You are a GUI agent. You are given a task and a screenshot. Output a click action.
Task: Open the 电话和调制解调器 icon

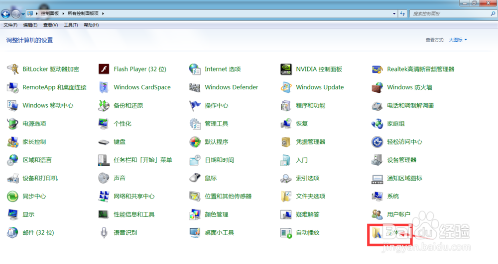point(377,105)
